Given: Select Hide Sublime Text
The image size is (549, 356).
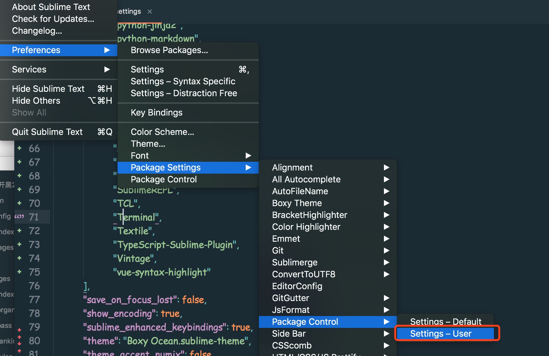Looking at the screenshot, I should 58,89.
